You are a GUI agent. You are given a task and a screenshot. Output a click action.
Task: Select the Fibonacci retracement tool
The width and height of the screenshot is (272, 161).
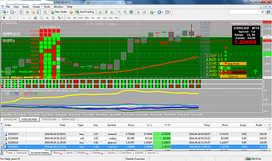click(41, 18)
